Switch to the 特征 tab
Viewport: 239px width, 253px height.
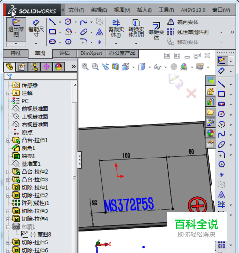pos(16,53)
